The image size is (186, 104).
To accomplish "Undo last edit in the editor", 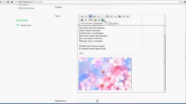I will pos(99,16).
